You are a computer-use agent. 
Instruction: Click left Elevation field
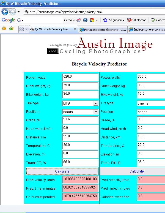click(80, 154)
